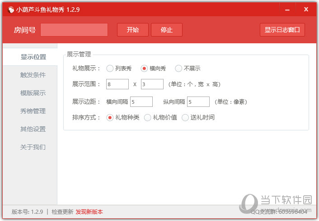Click the app logo icon in title bar
Viewport: 319px width, 221px height.
pos(11,9)
